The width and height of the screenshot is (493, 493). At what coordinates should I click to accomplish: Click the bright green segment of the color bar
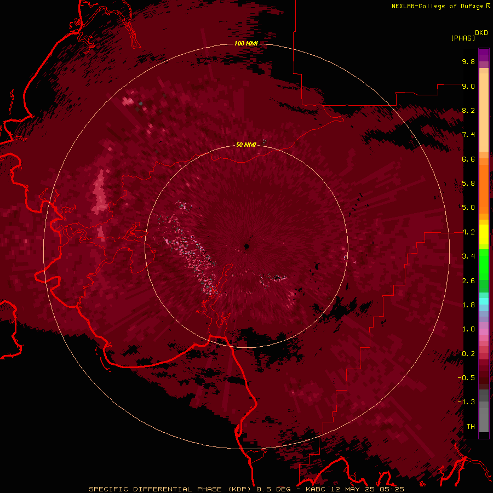coord(484,266)
